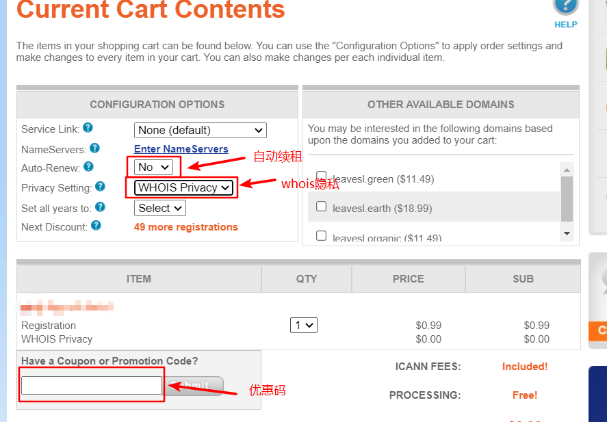Click 'Set all years to' help icon
This screenshot has width=607, height=422.
(101, 207)
